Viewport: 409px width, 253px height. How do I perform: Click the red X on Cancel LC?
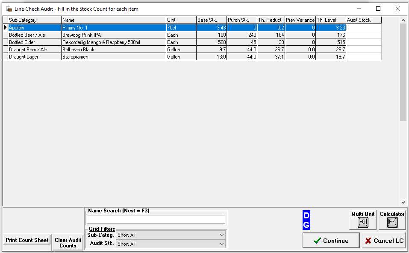368,241
